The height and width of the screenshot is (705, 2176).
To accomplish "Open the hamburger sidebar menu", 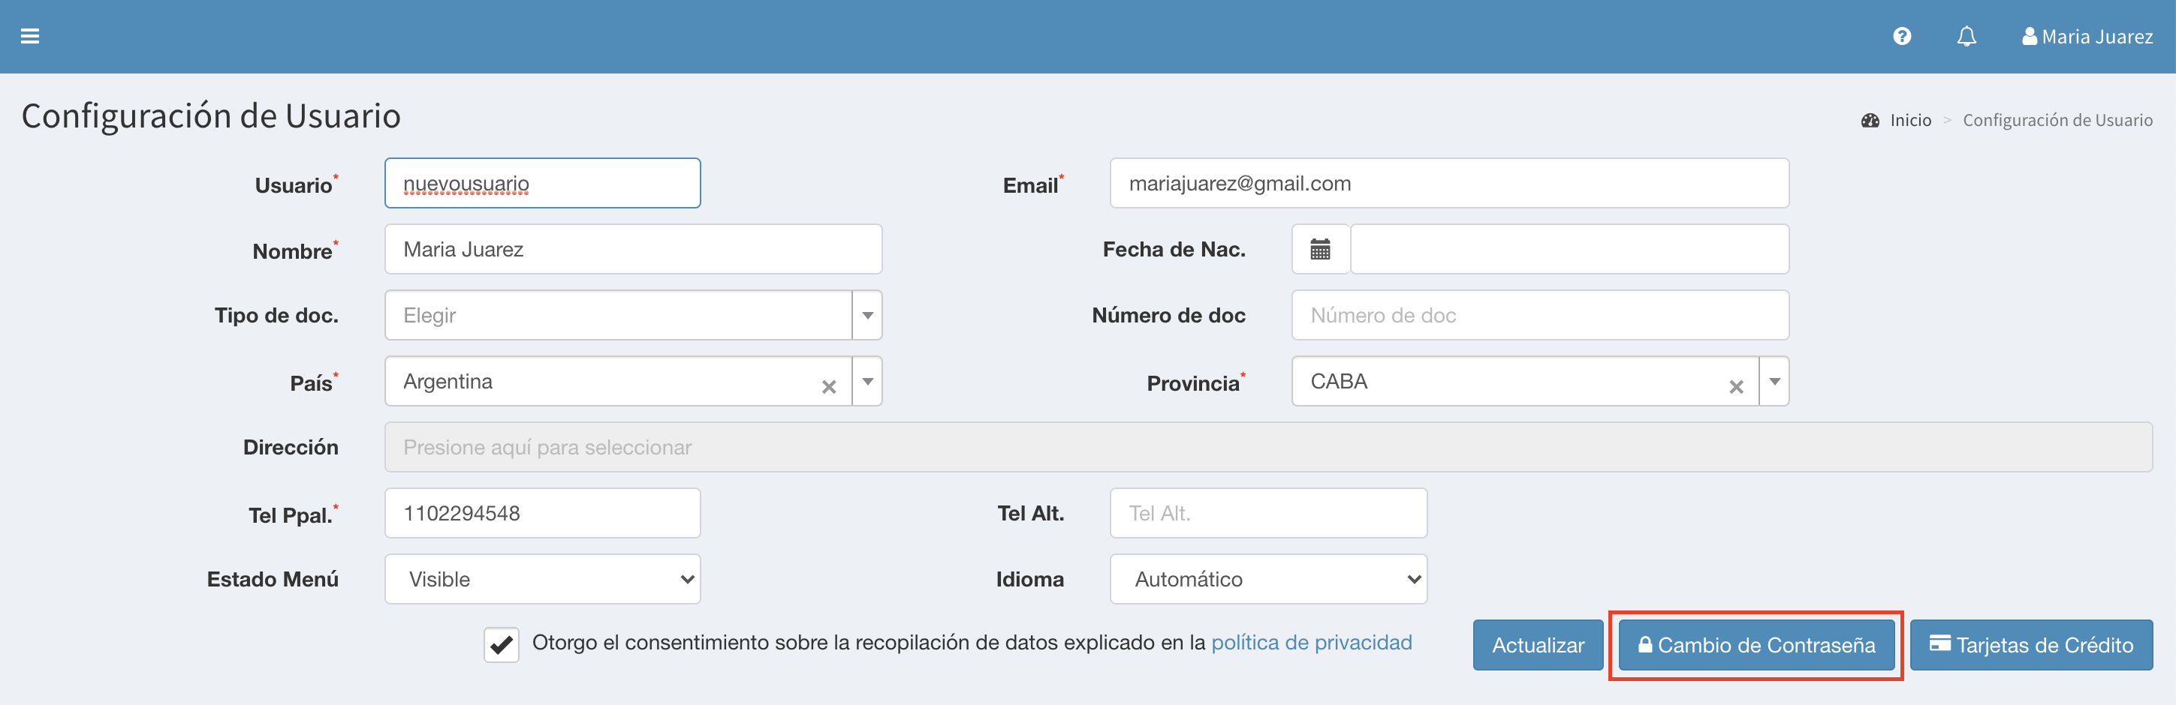I will coord(30,36).
